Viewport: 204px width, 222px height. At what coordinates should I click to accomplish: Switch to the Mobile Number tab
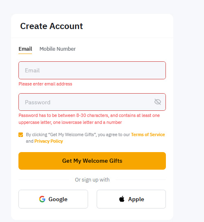pyautogui.click(x=57, y=49)
